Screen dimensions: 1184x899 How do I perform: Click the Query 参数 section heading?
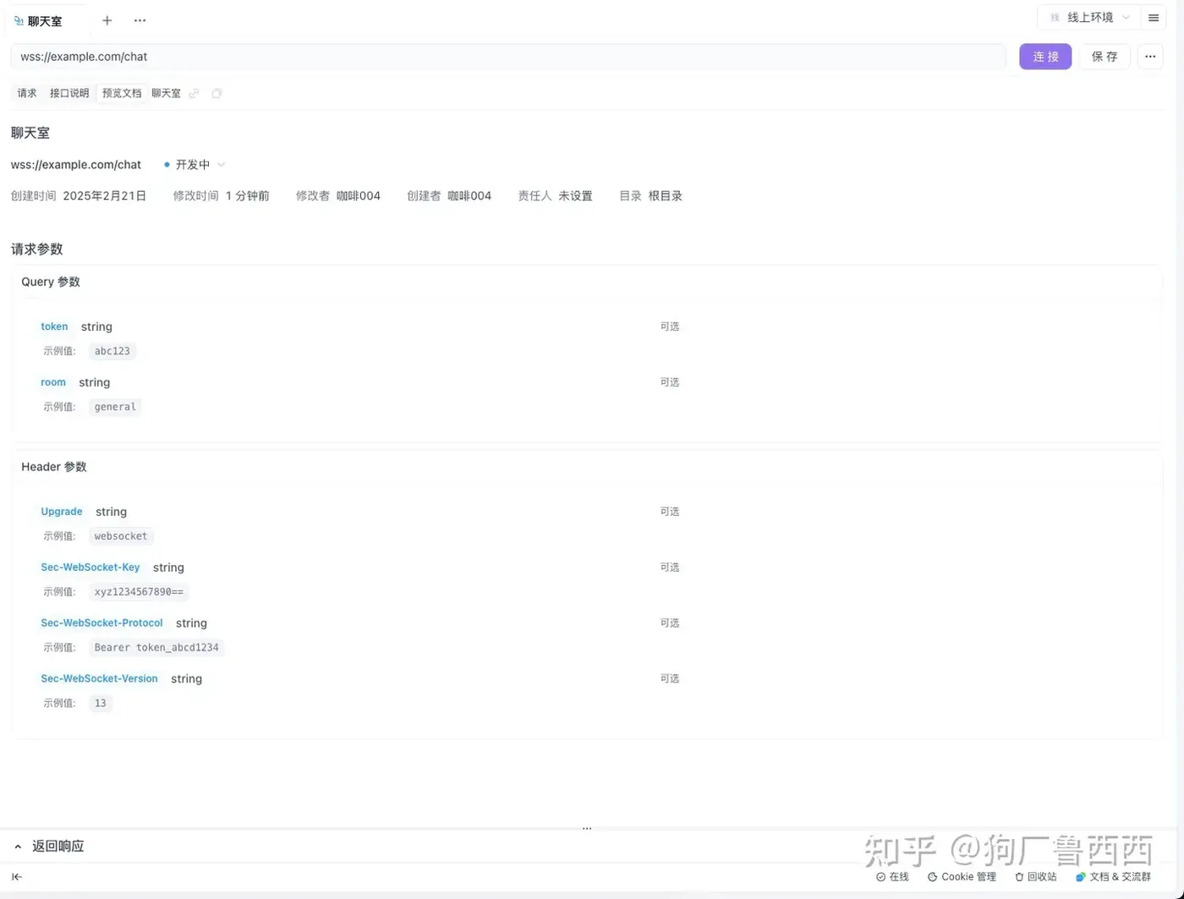point(51,282)
